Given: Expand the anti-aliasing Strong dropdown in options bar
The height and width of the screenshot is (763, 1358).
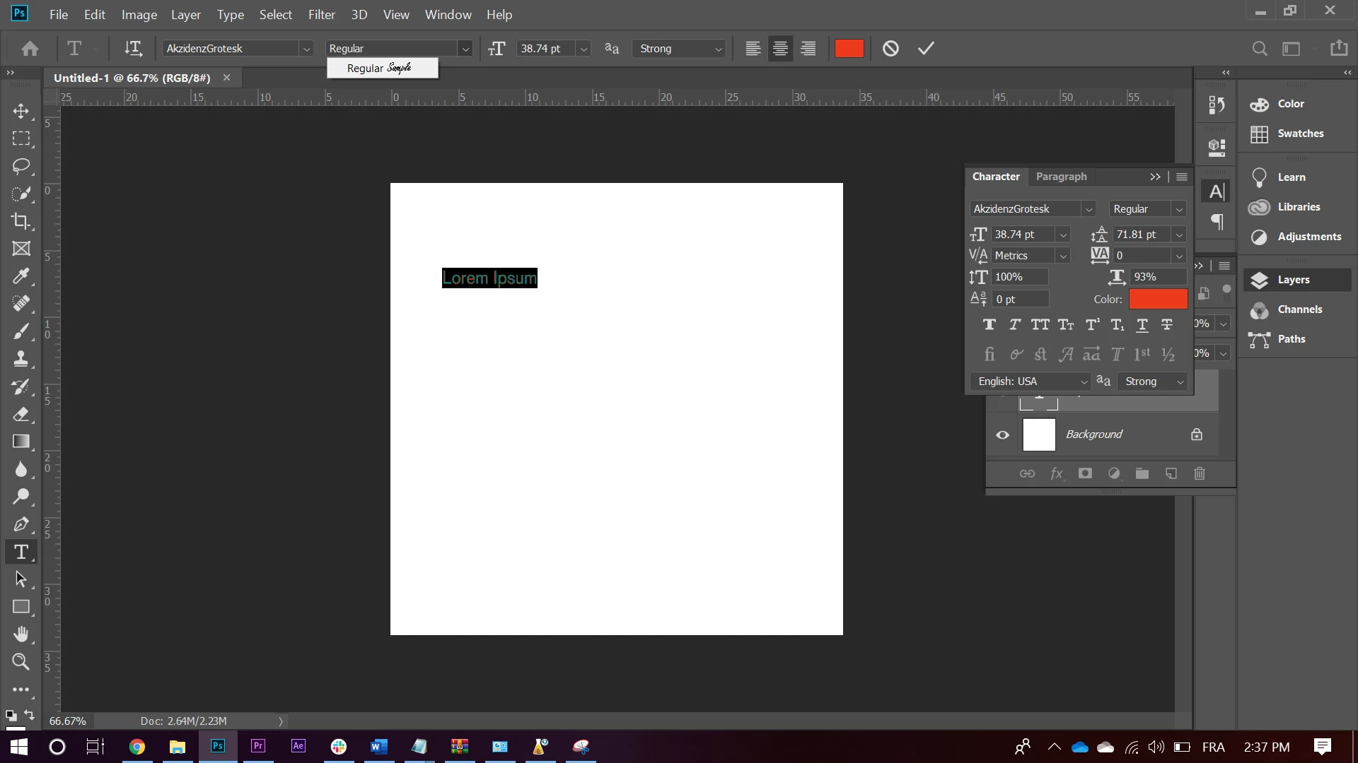Looking at the screenshot, I should point(718,49).
